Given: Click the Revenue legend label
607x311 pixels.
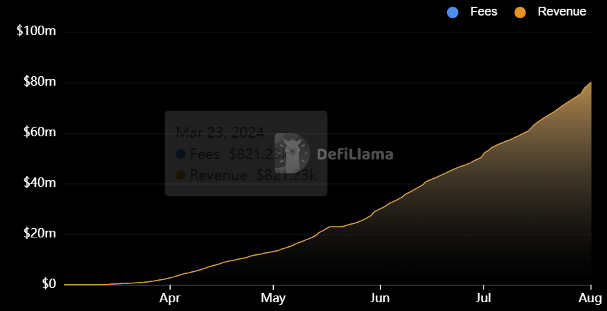Looking at the screenshot, I should 562,11.
